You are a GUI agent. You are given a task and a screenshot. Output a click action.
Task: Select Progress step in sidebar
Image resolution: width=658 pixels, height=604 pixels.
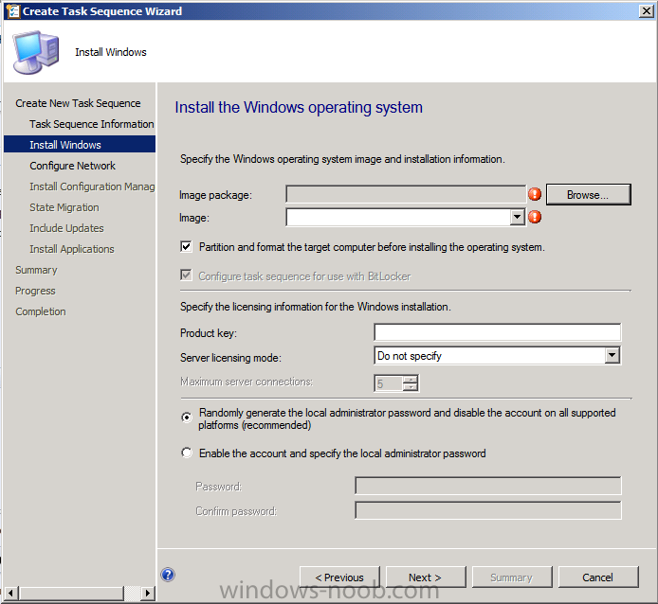pyautogui.click(x=35, y=291)
